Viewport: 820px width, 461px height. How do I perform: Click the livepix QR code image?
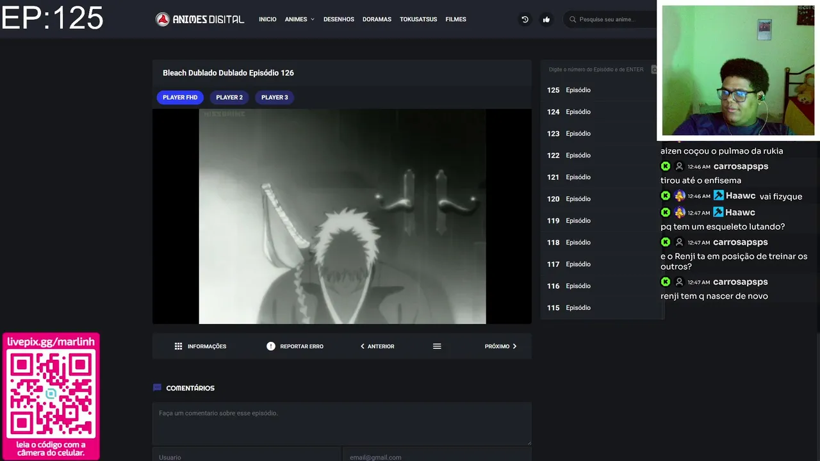click(51, 394)
